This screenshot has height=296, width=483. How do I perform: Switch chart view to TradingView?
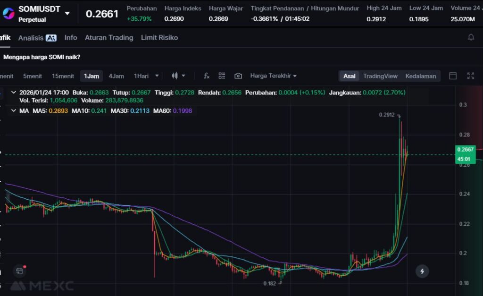tap(380, 76)
